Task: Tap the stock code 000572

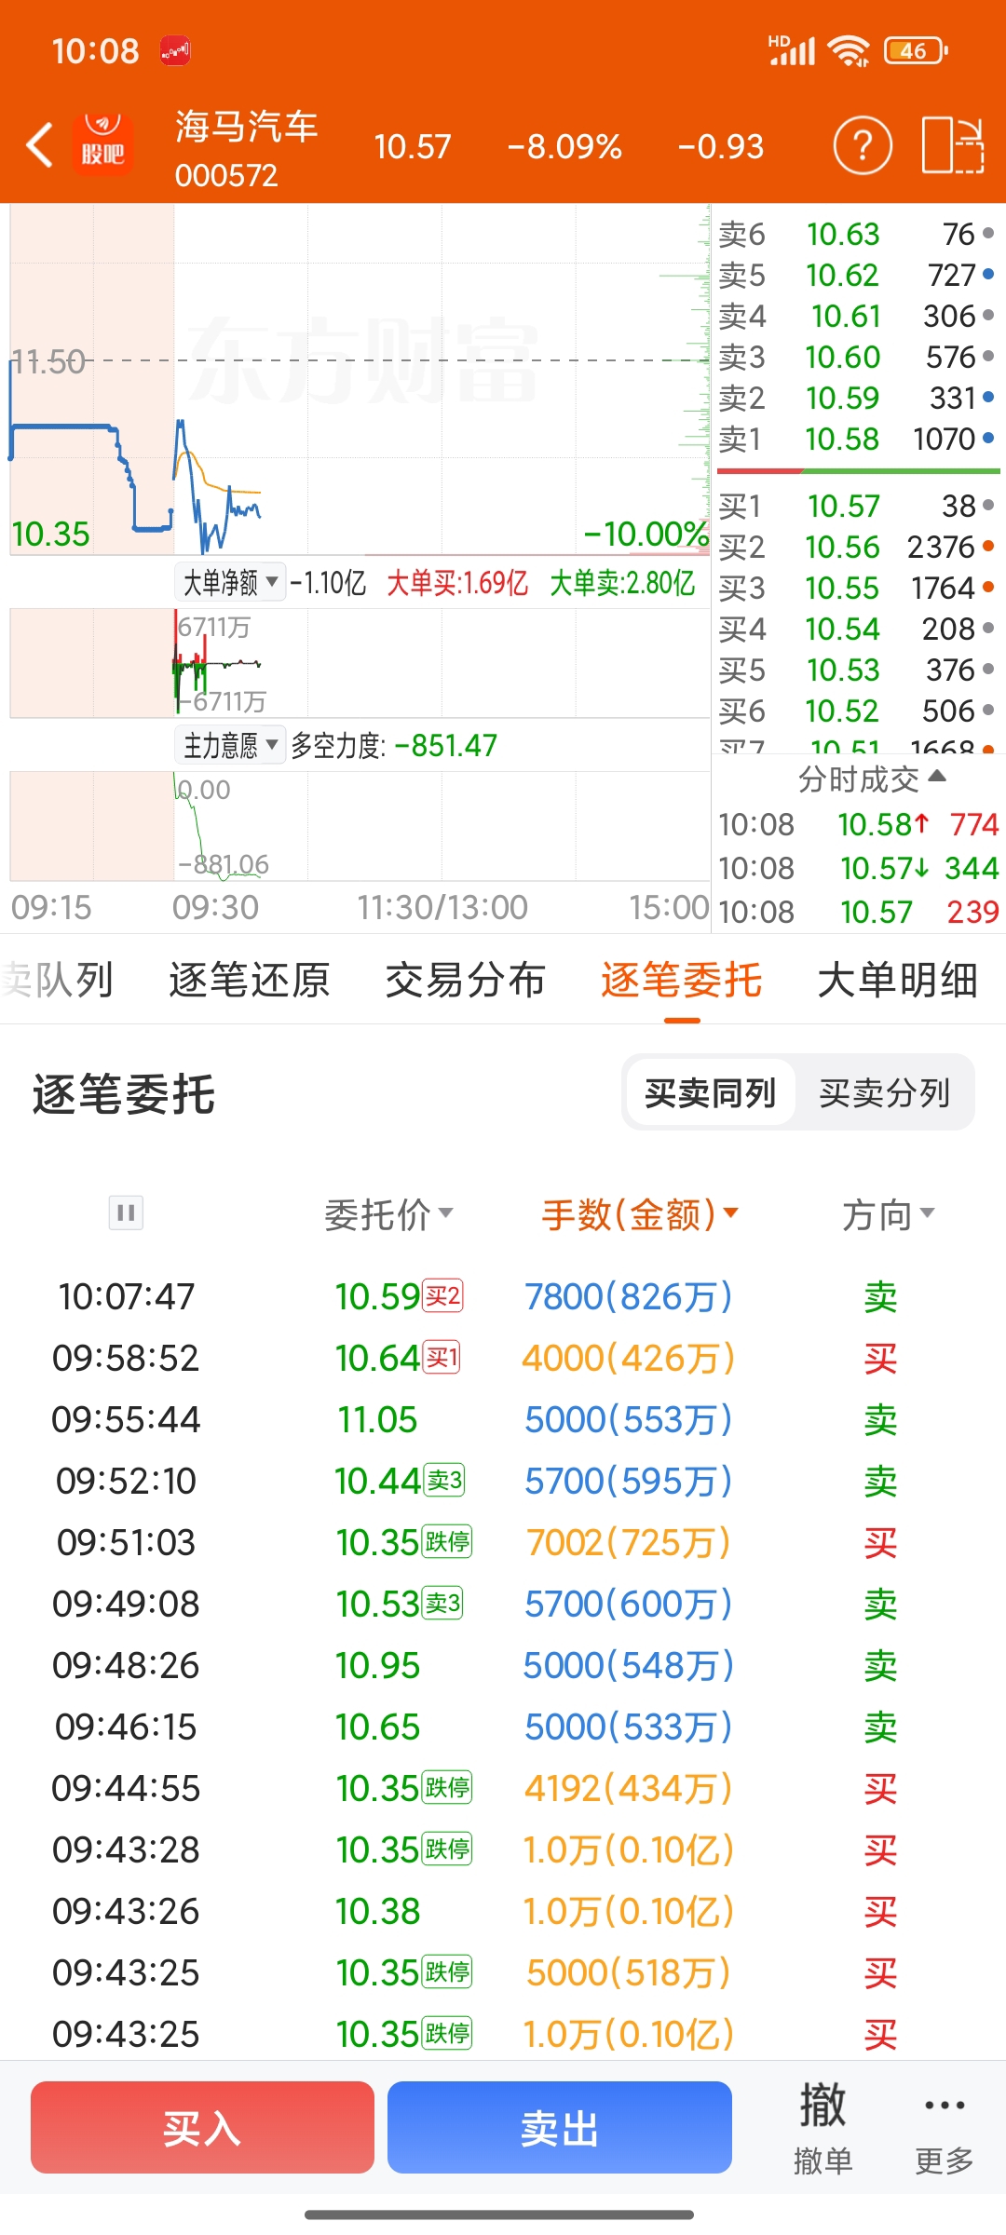Action: [x=226, y=175]
